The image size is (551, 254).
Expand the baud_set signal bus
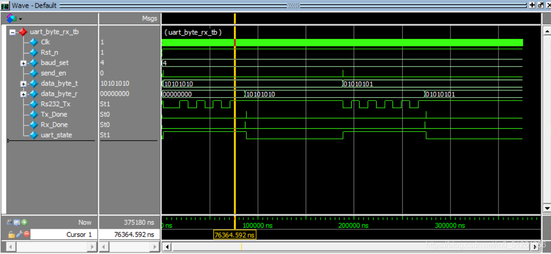click(23, 63)
